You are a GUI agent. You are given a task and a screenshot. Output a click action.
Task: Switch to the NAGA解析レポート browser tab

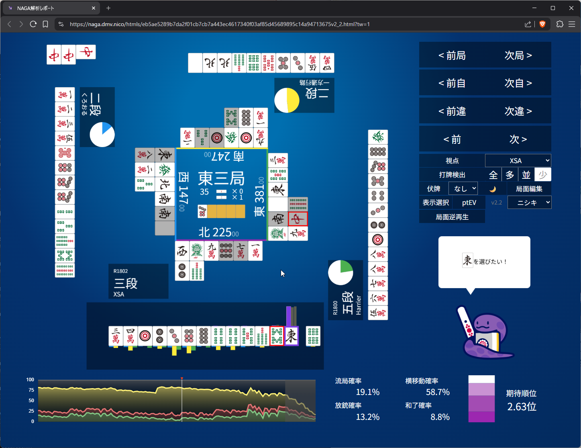point(48,8)
